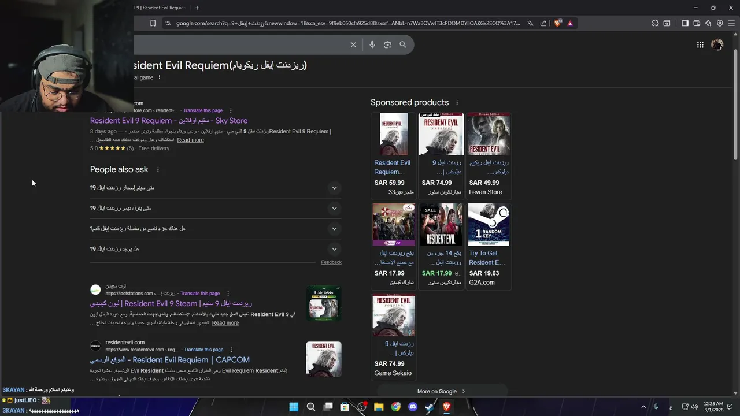Click More on Google button
Image resolution: width=740 pixels, height=416 pixels.
pos(441,391)
